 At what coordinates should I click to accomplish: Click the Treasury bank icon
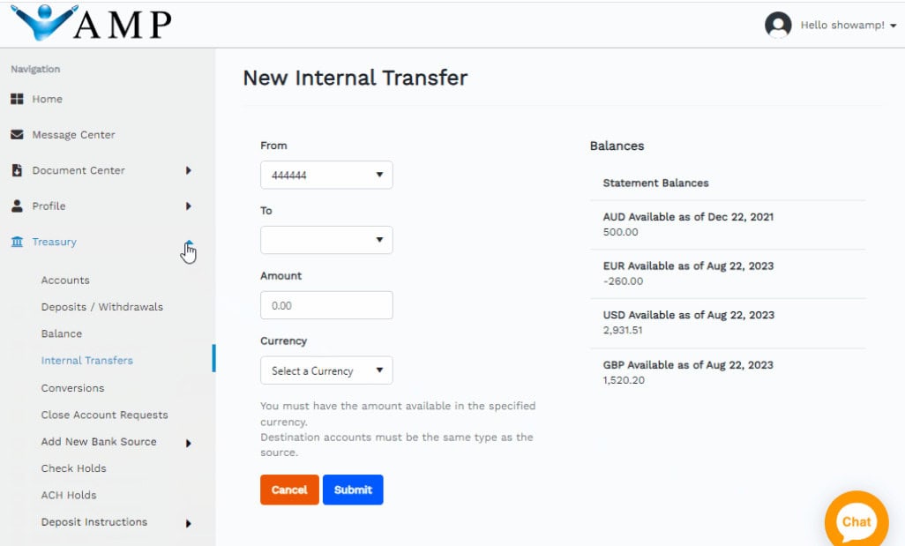click(x=18, y=241)
